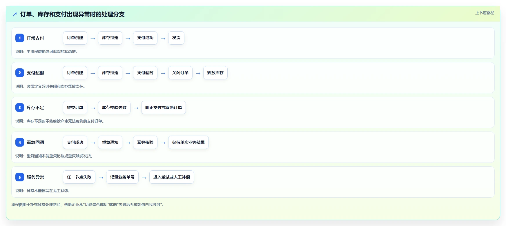The image size is (506, 226).
Task: Click 库存锁定 step in 正常支付 row
Action: pyautogui.click(x=110, y=38)
